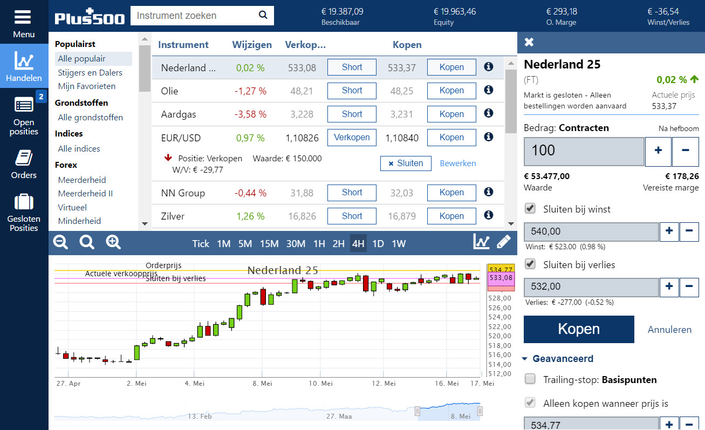705x430 pixels.
Task: Click left handle of chart range slider
Action: (416, 411)
